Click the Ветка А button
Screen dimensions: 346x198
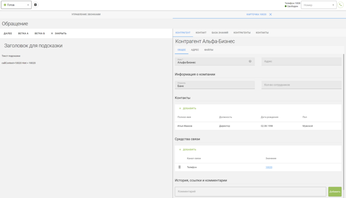[x=23, y=33]
